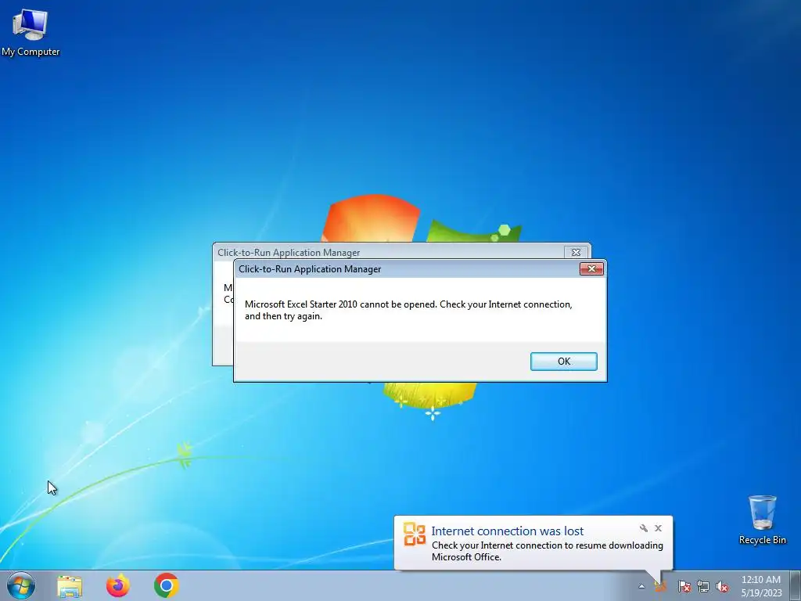This screenshot has width=801, height=601.
Task: Launch Windows Explorer from the taskbar
Action: click(x=70, y=585)
